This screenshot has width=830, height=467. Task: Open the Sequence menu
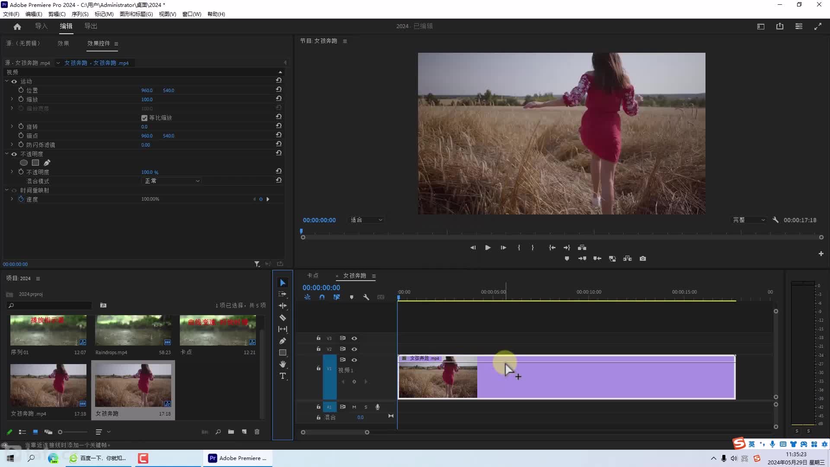click(x=80, y=14)
